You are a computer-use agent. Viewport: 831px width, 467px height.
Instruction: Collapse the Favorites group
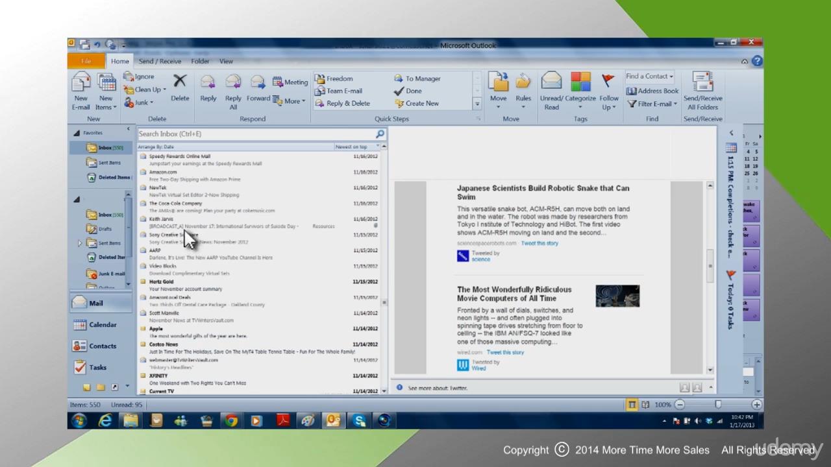77,133
